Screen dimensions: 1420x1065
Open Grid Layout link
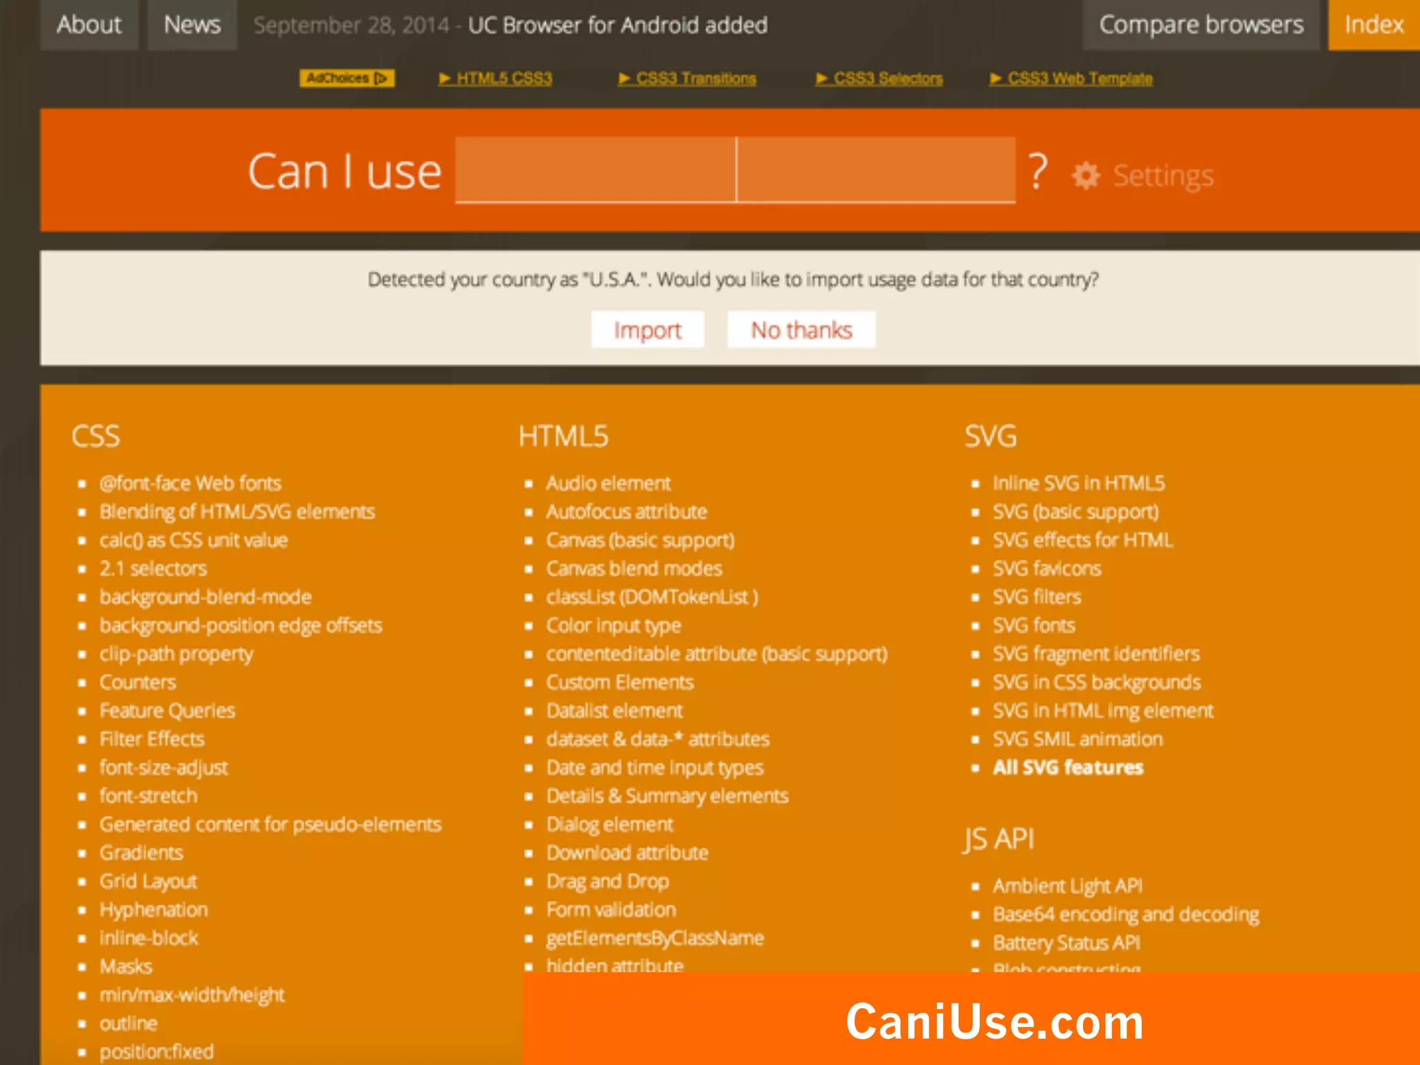[148, 881]
